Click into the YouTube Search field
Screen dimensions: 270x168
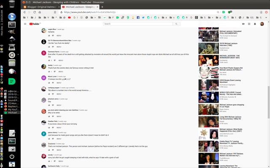138,24
